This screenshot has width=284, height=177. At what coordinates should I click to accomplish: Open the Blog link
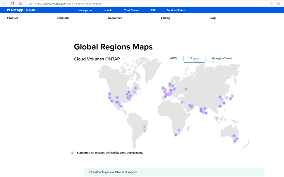[x=212, y=18]
